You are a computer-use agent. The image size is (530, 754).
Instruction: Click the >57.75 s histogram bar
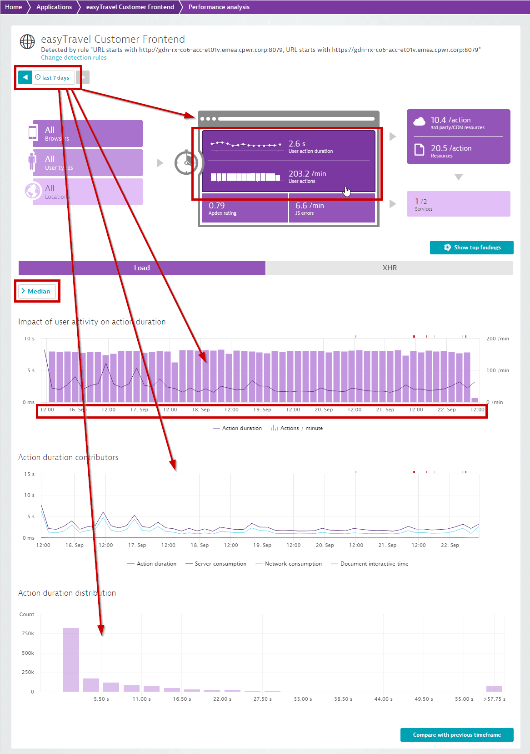point(494,688)
